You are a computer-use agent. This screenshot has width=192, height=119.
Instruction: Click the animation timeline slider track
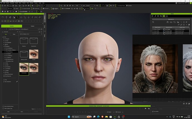click(x=92, y=109)
